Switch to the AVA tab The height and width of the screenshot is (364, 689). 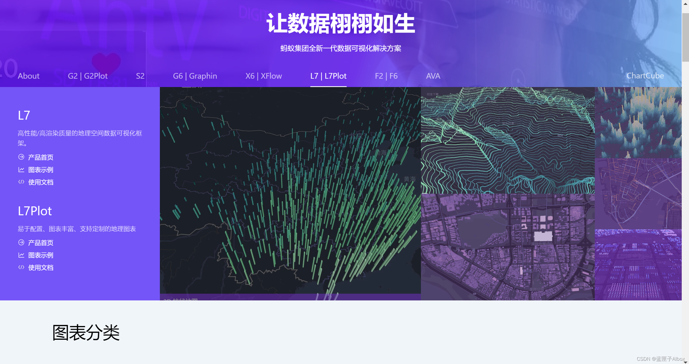(x=433, y=76)
